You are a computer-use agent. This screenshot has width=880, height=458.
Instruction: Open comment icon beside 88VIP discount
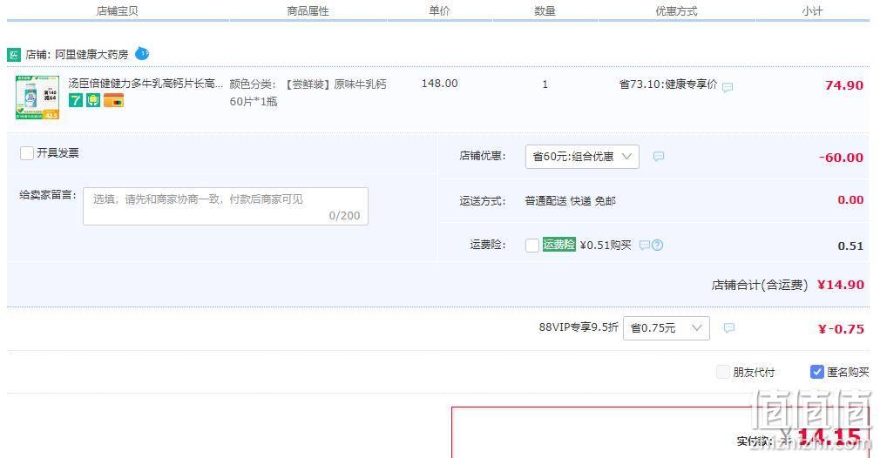click(728, 328)
